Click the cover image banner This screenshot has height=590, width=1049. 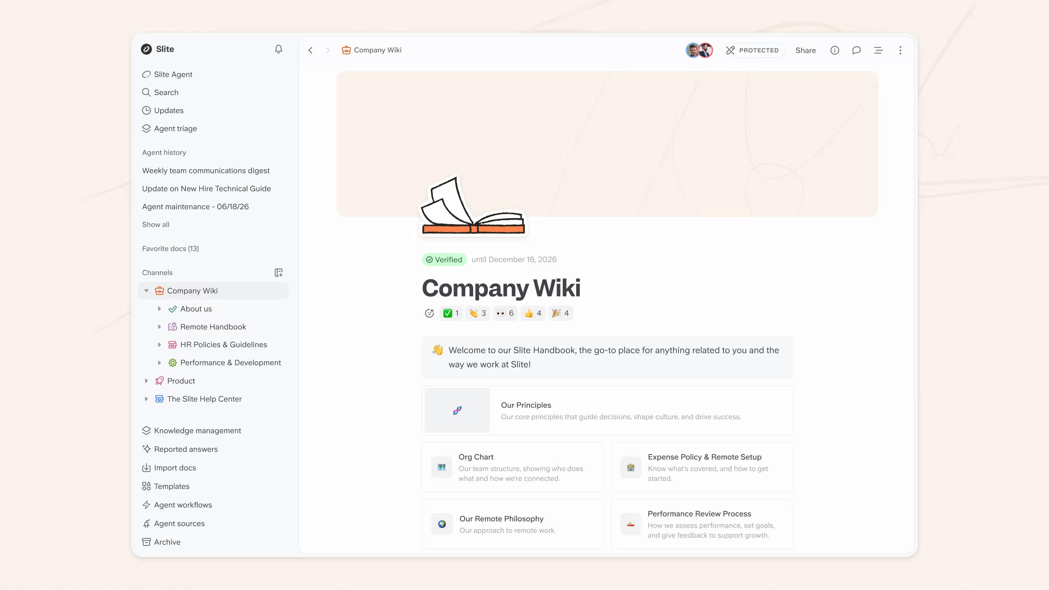[x=607, y=144]
